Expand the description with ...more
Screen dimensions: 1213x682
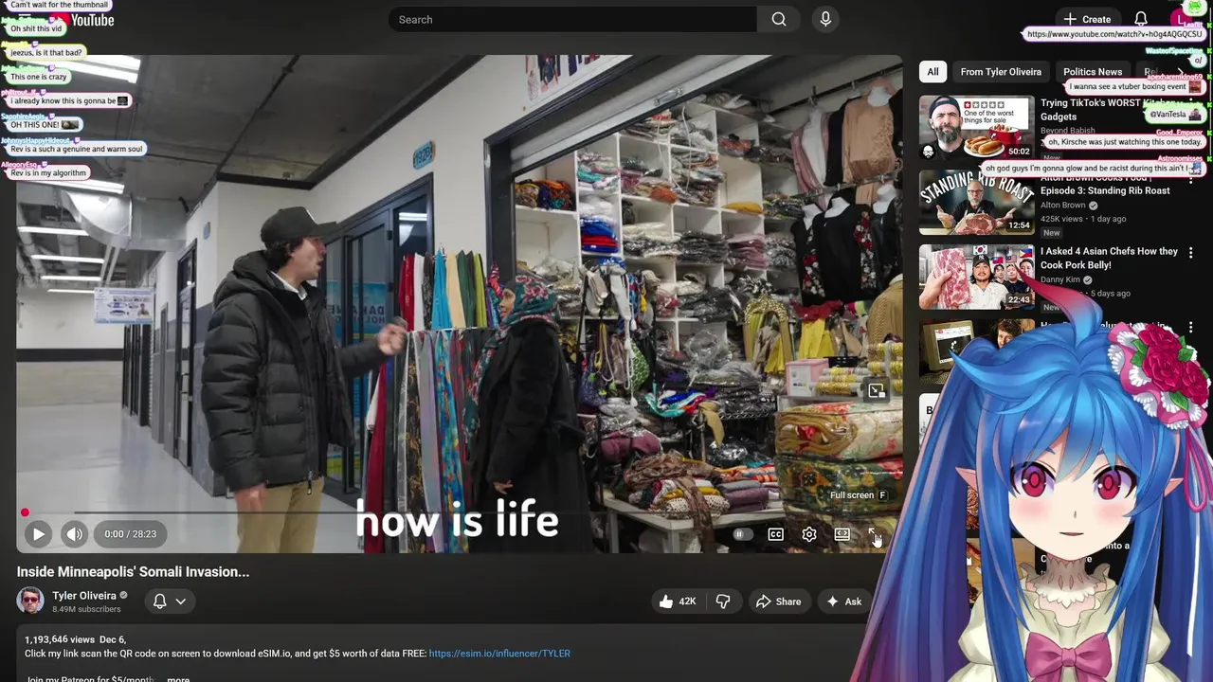tap(178, 678)
